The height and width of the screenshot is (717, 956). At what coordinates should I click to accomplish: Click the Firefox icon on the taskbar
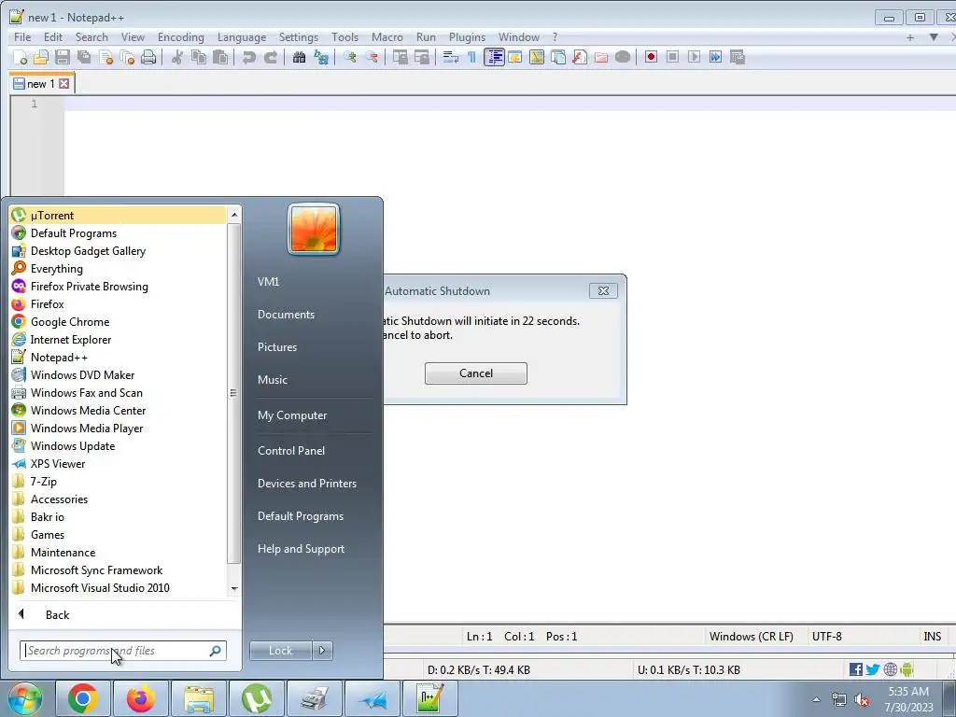point(140,698)
